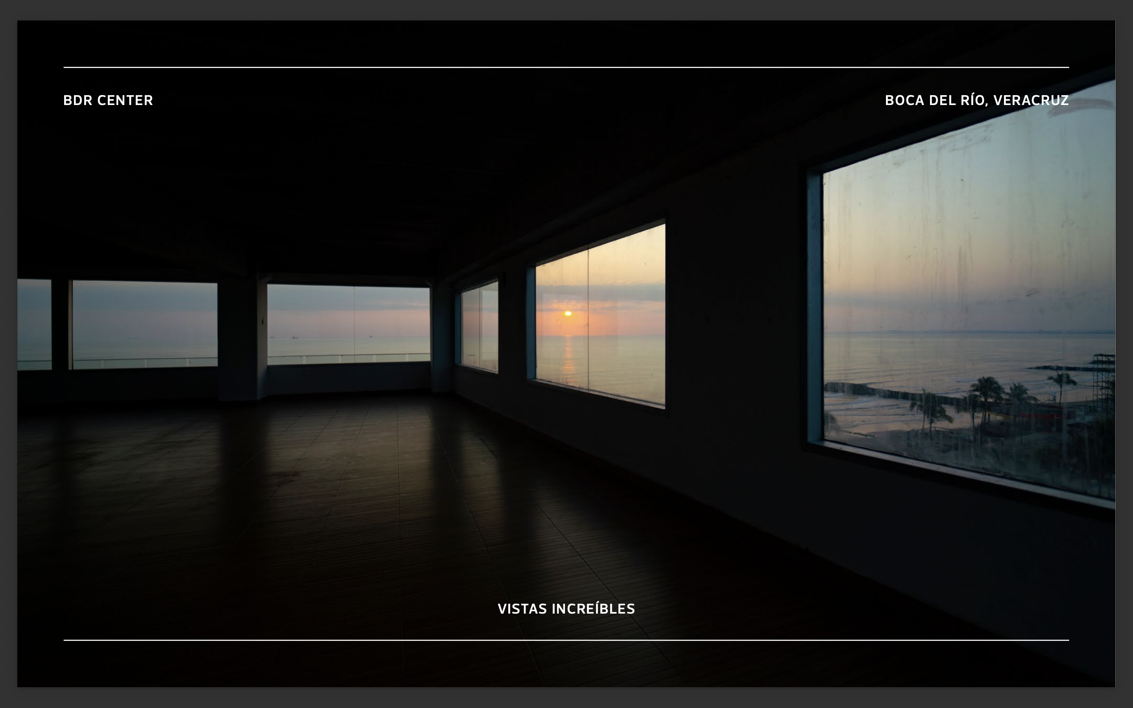The width and height of the screenshot is (1133, 708).
Task: Click the setting sun in the window
Action: [568, 313]
